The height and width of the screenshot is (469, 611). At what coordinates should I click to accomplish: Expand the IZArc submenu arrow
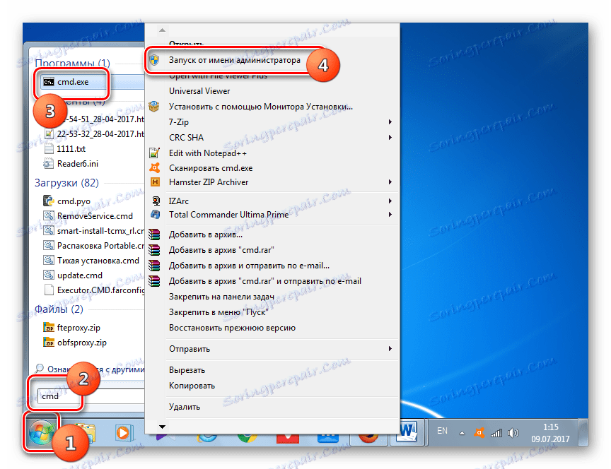tap(390, 201)
